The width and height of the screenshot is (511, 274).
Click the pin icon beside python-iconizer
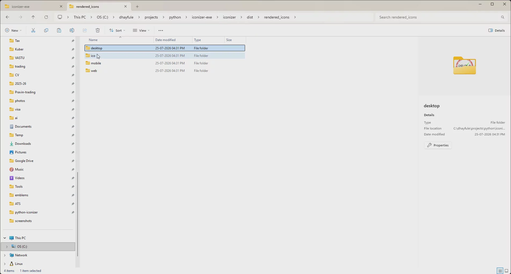pos(73,212)
